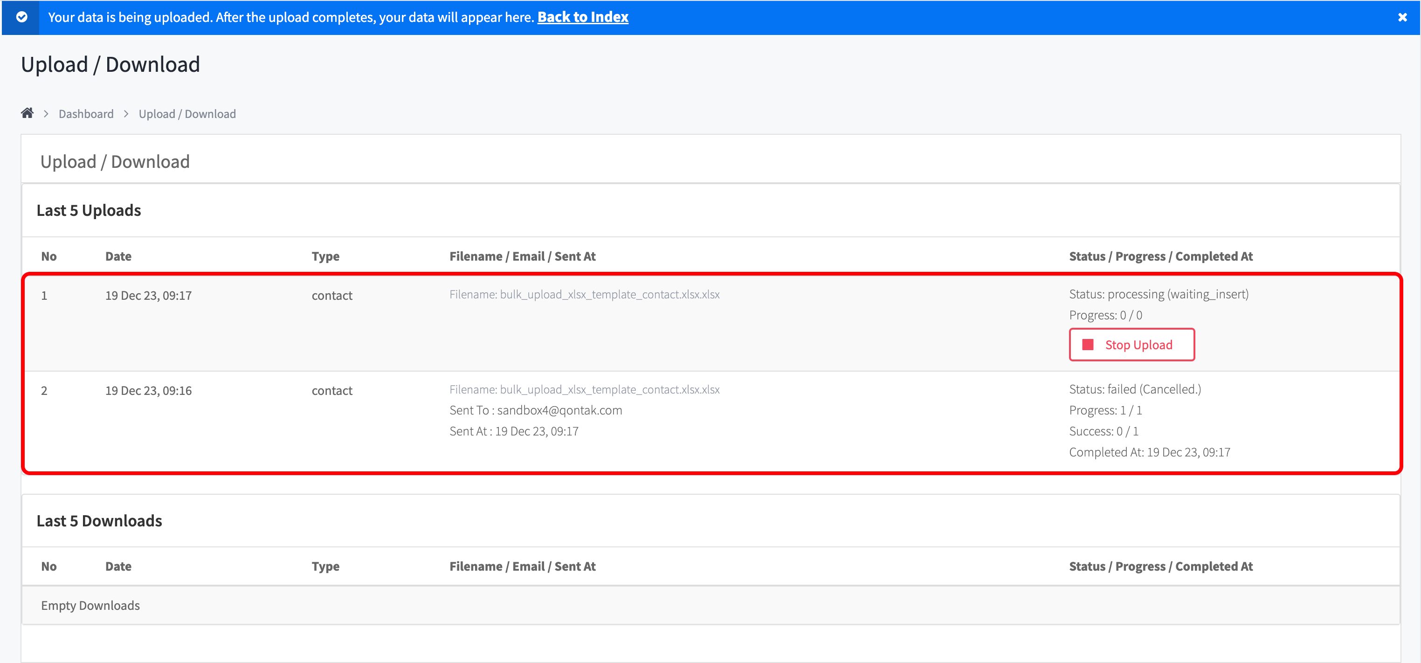Click the Empty Downloads row
Viewport: 1421px width, 663px height.
pos(90,605)
